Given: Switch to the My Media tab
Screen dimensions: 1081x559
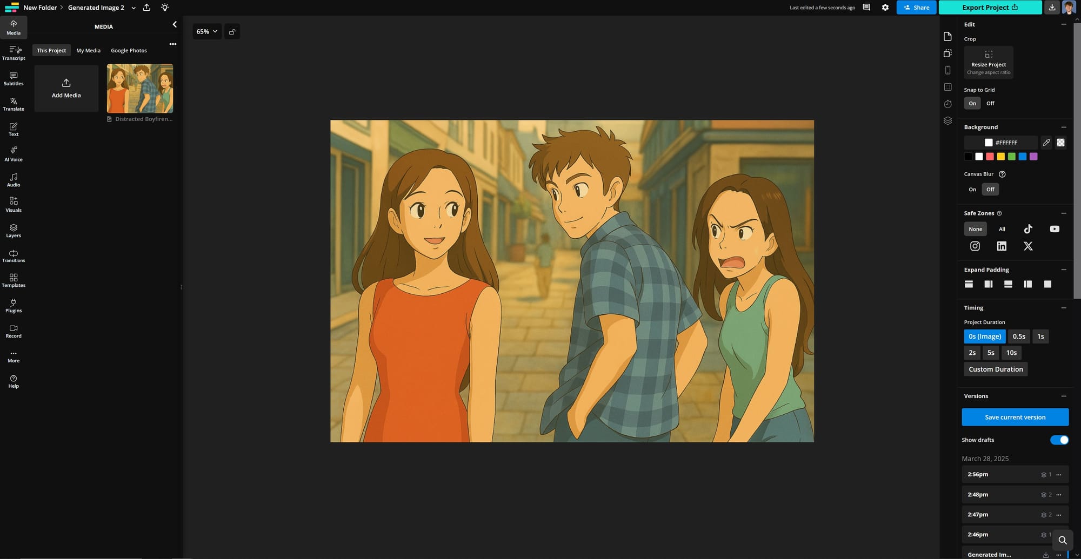Looking at the screenshot, I should pos(88,50).
